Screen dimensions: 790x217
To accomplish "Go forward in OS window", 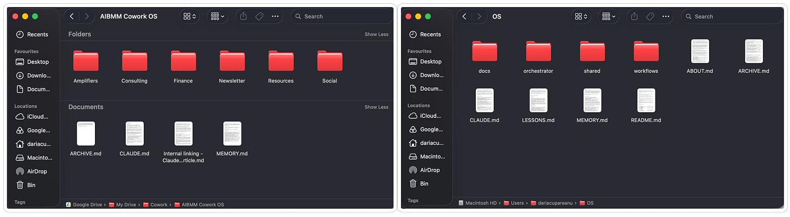I will [x=479, y=16].
